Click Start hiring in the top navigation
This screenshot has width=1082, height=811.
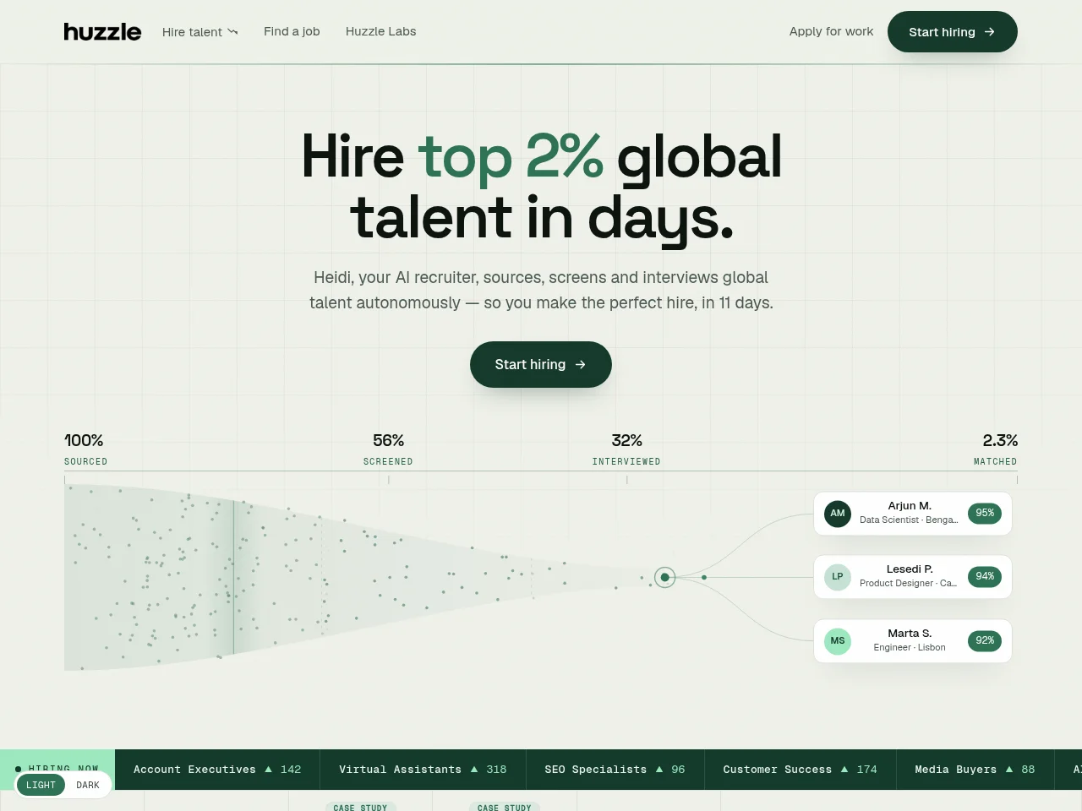point(953,32)
